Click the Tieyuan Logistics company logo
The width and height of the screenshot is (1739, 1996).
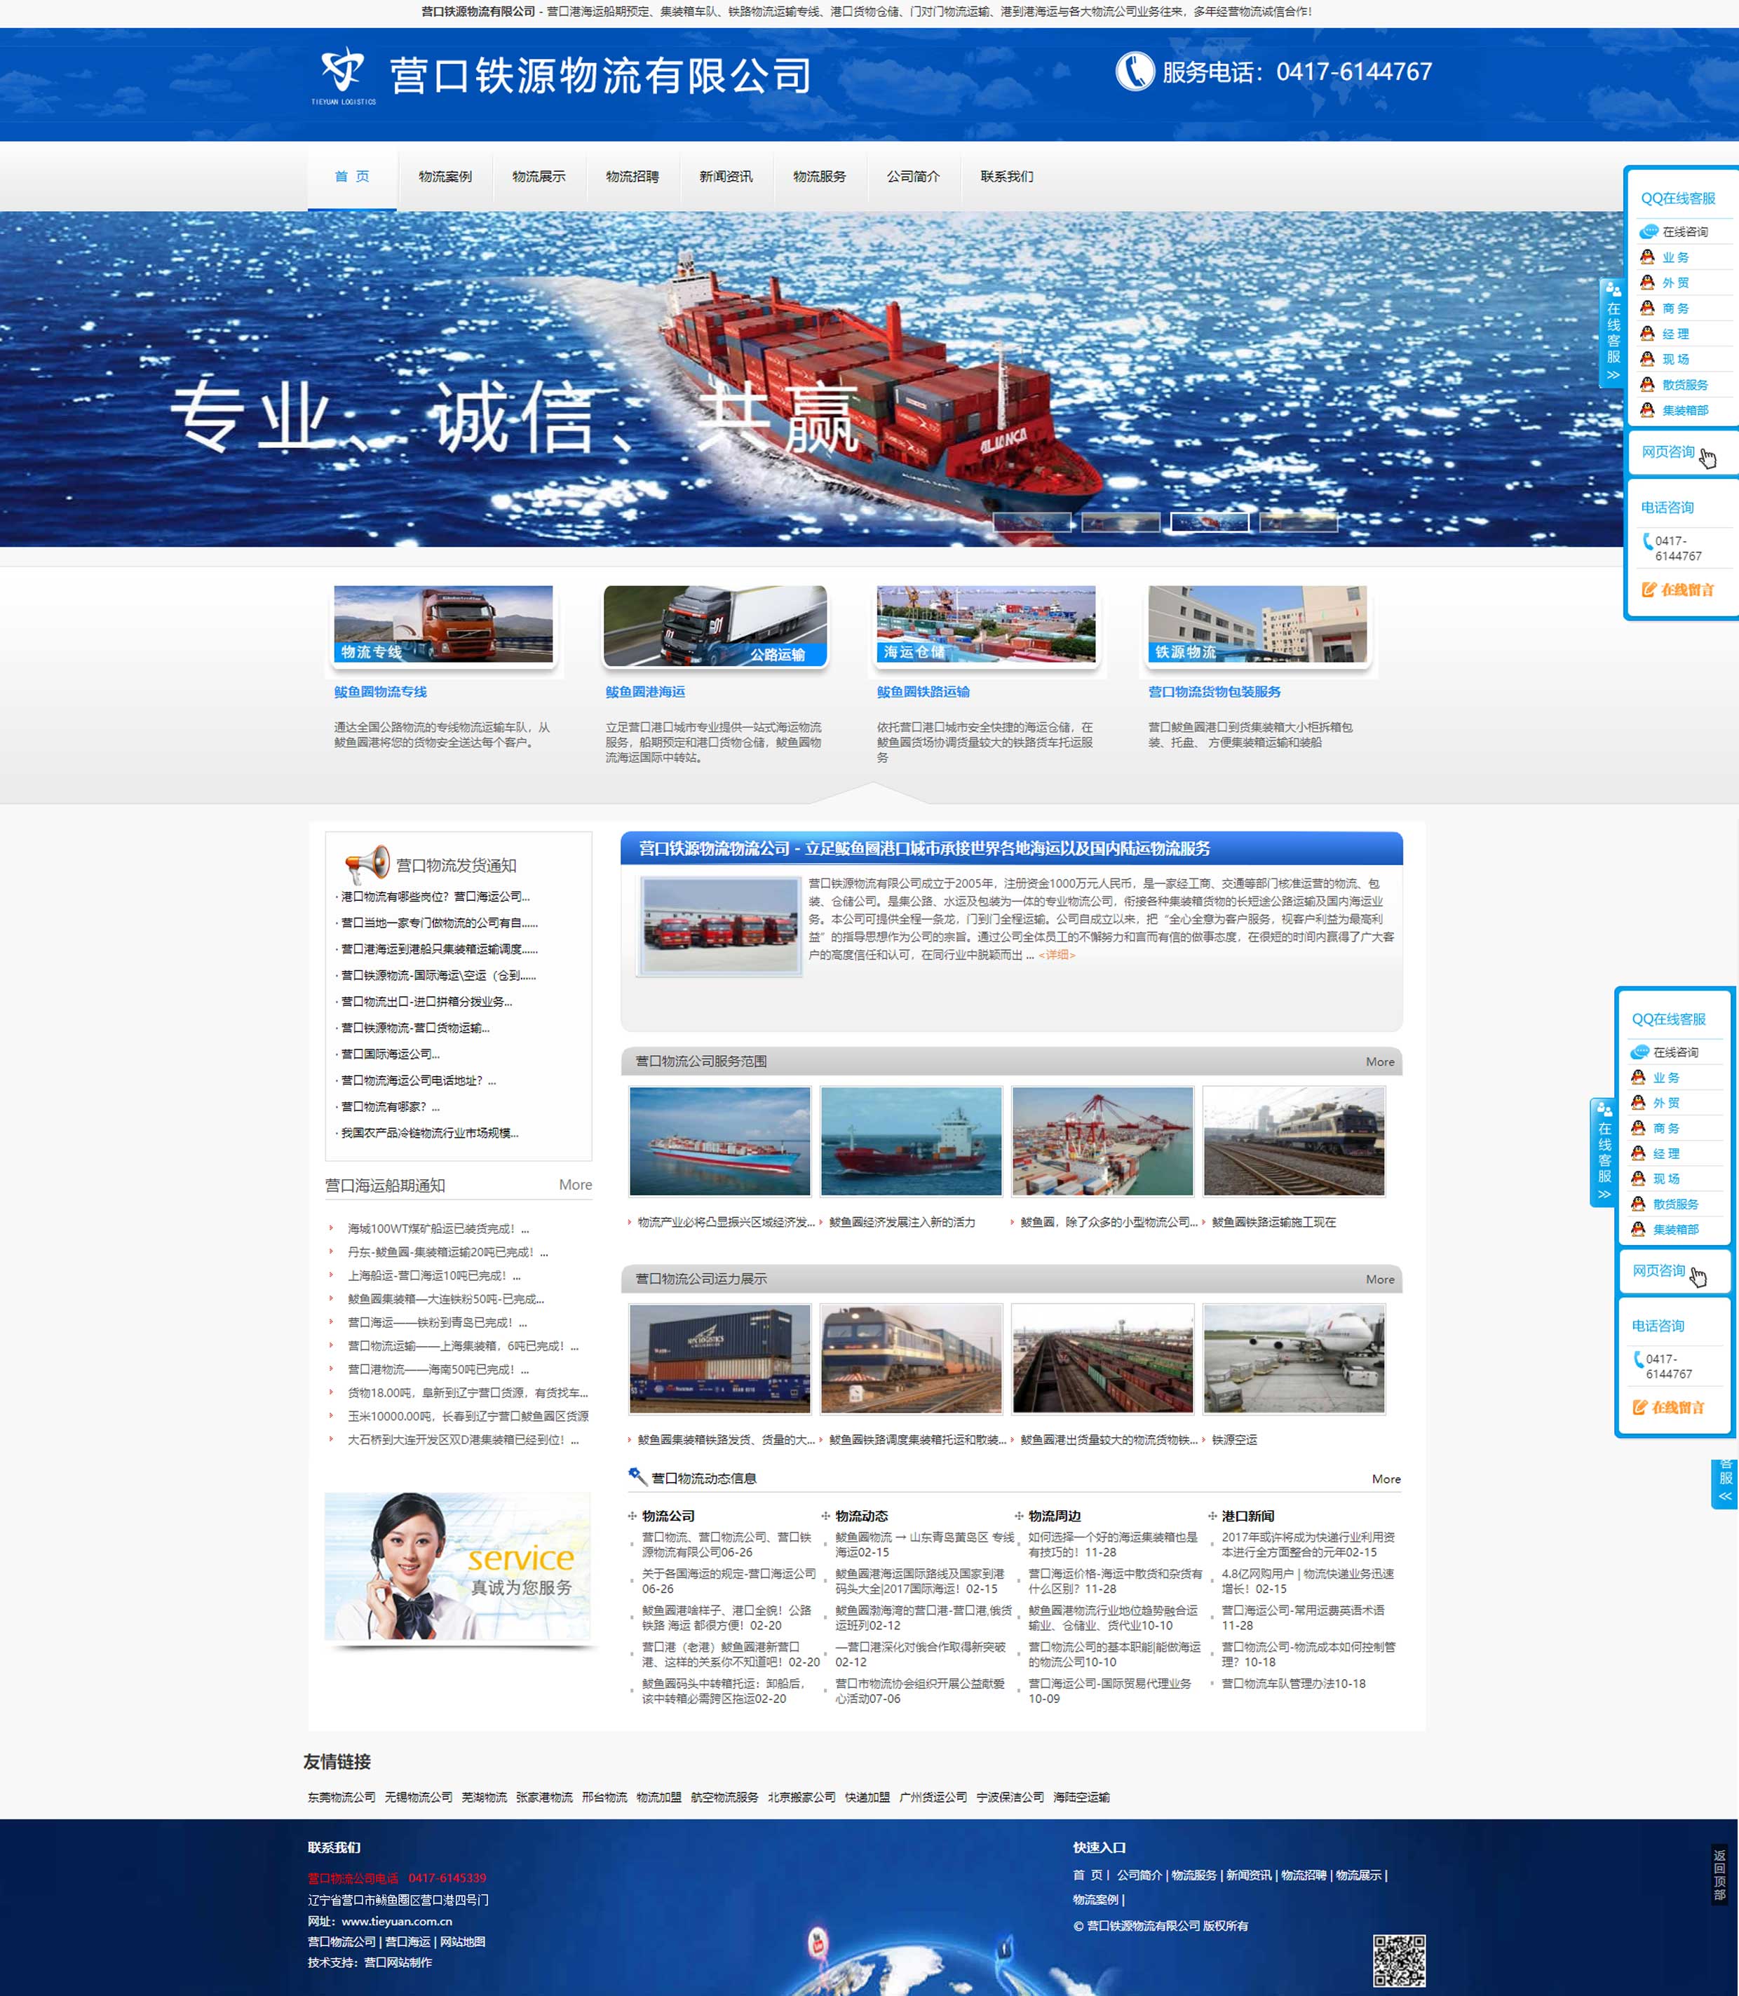click(344, 76)
